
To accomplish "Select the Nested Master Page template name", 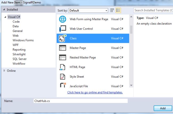I will point(83,57).
